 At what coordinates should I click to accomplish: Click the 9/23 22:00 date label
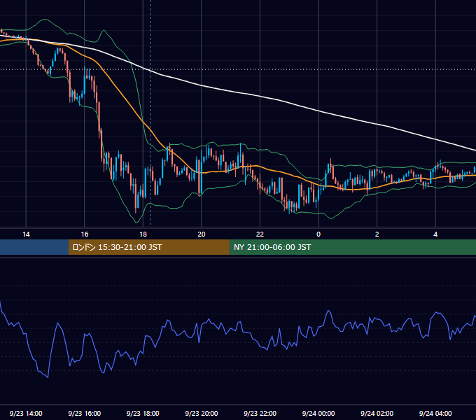260,413
